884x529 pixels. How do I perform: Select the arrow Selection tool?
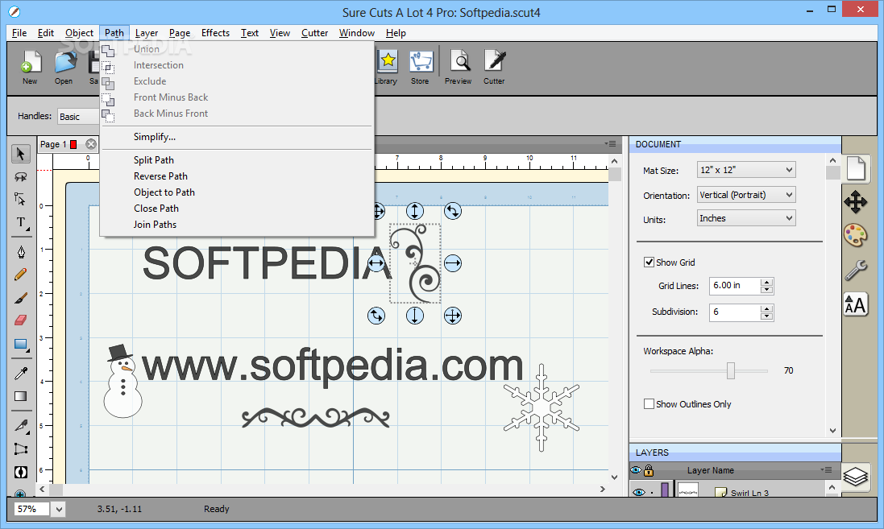(x=20, y=153)
